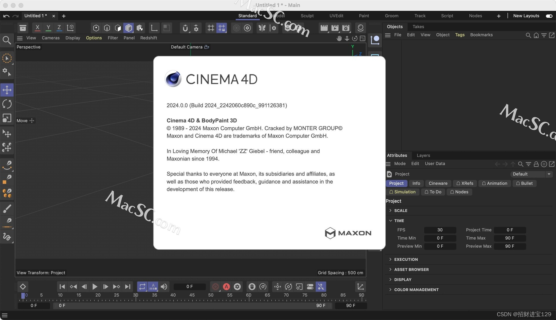Viewport: 556px width, 320px height.
Task: Undo the last action
Action: [x=6, y=16]
